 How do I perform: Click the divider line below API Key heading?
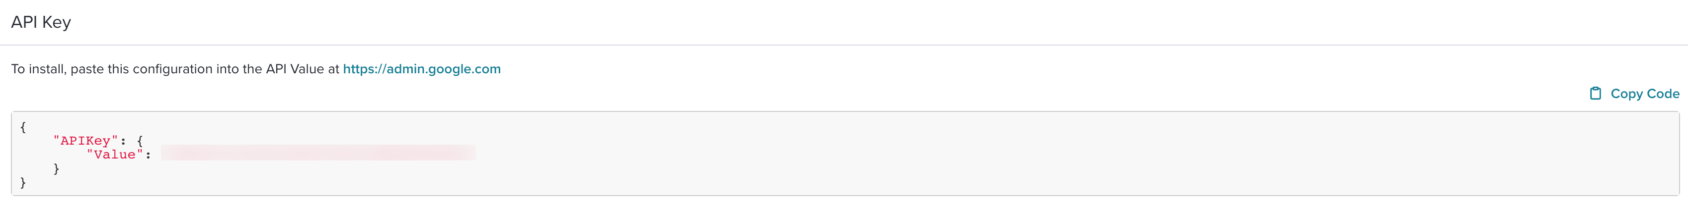tap(844, 45)
